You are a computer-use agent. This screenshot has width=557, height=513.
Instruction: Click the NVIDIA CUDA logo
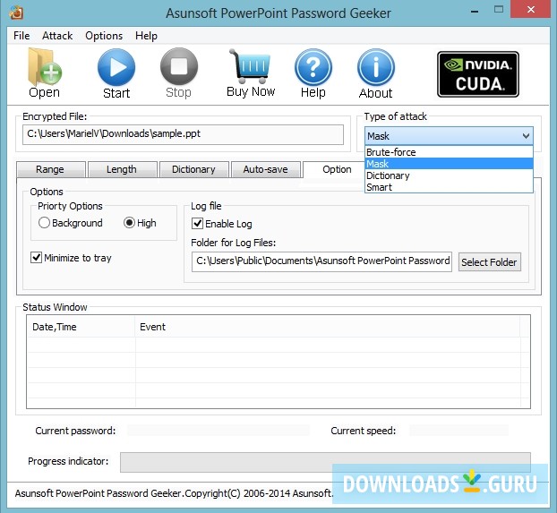coord(478,74)
